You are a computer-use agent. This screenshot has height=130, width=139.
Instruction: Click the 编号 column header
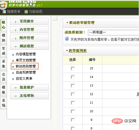pos(92,60)
